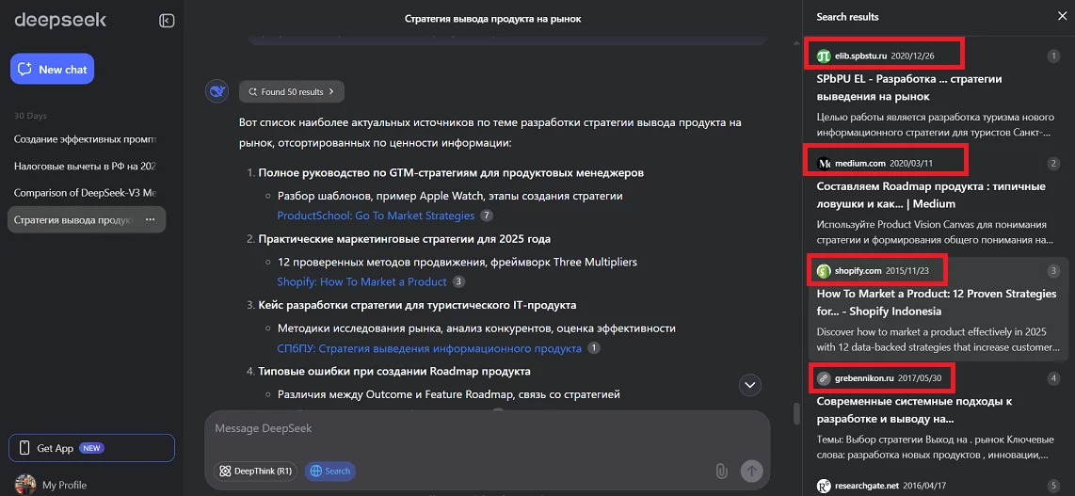Click citation badge 1 after the СПбПУ link
This screenshot has width=1075, height=496.
tap(594, 348)
